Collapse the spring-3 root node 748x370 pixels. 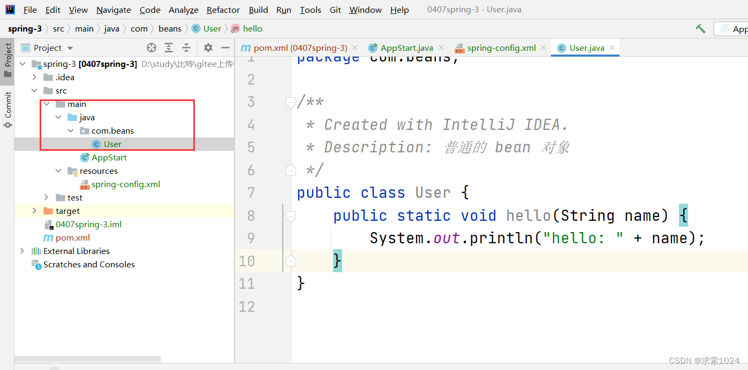[22, 64]
